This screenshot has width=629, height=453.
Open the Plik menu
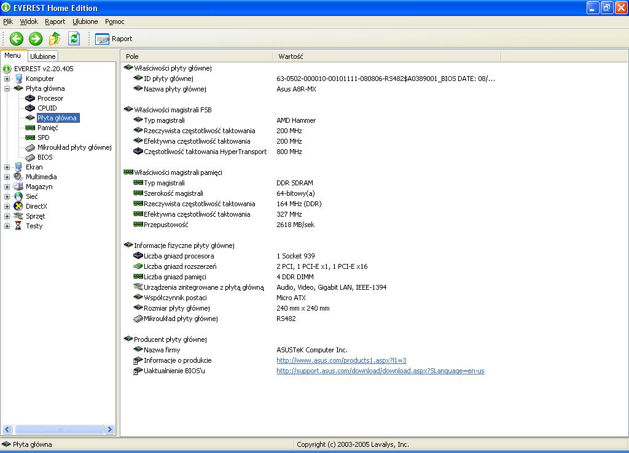(8, 21)
